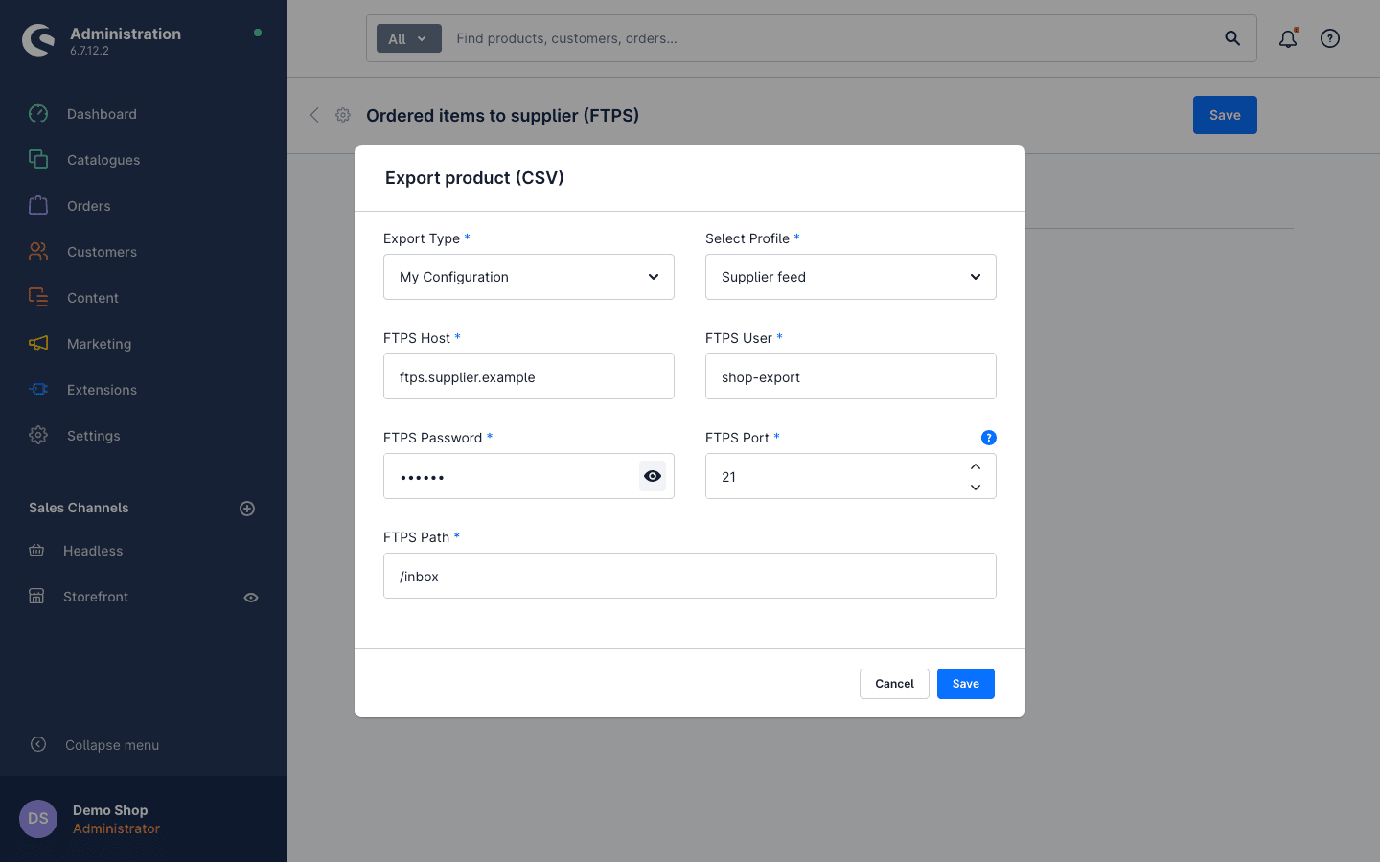Decrease the FTPS Port value
Image resolution: width=1380 pixels, height=862 pixels.
[x=976, y=488]
